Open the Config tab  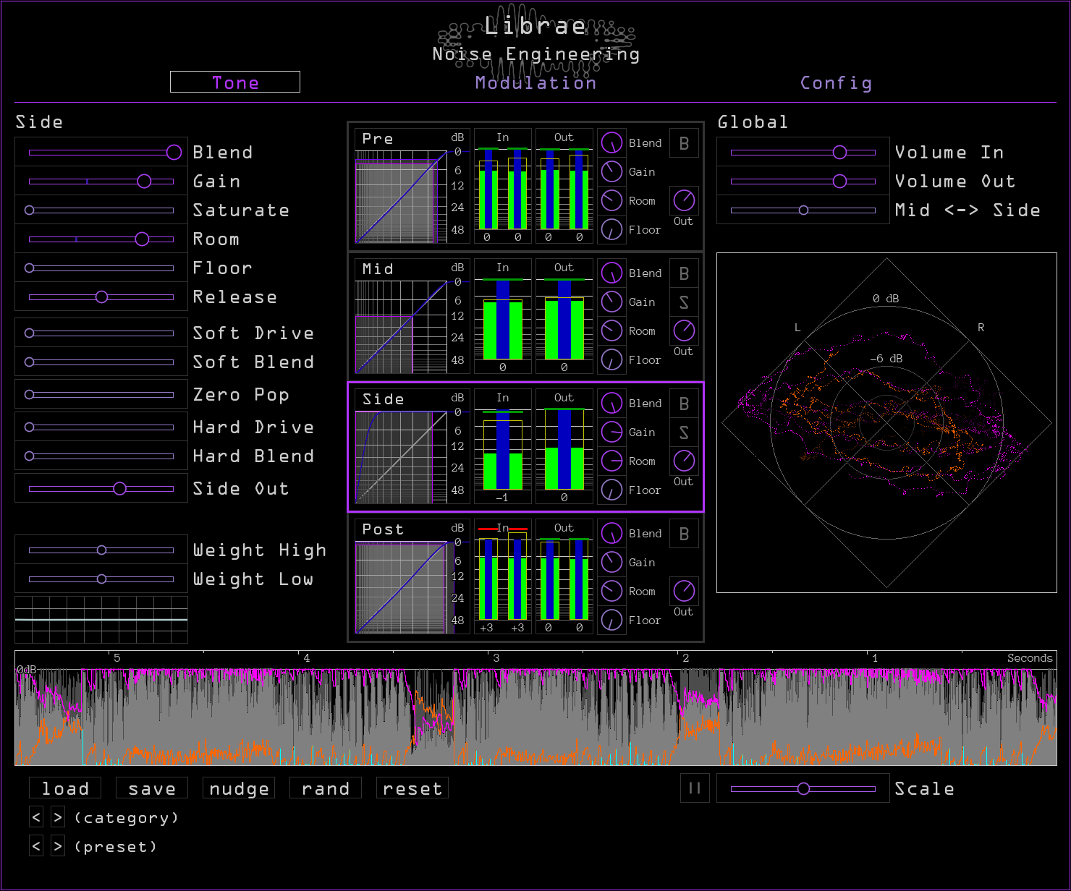click(x=836, y=83)
